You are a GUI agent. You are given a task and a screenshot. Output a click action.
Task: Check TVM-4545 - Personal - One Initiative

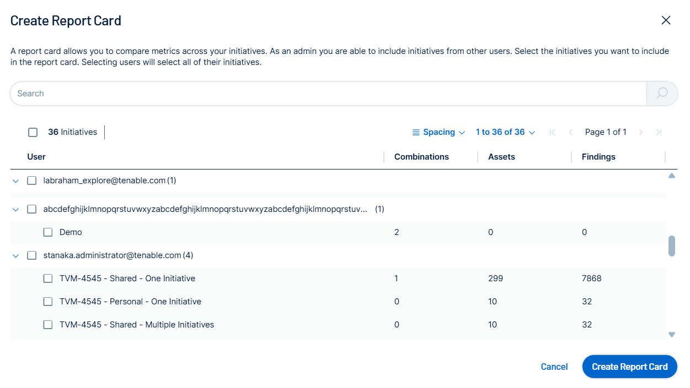coord(48,302)
